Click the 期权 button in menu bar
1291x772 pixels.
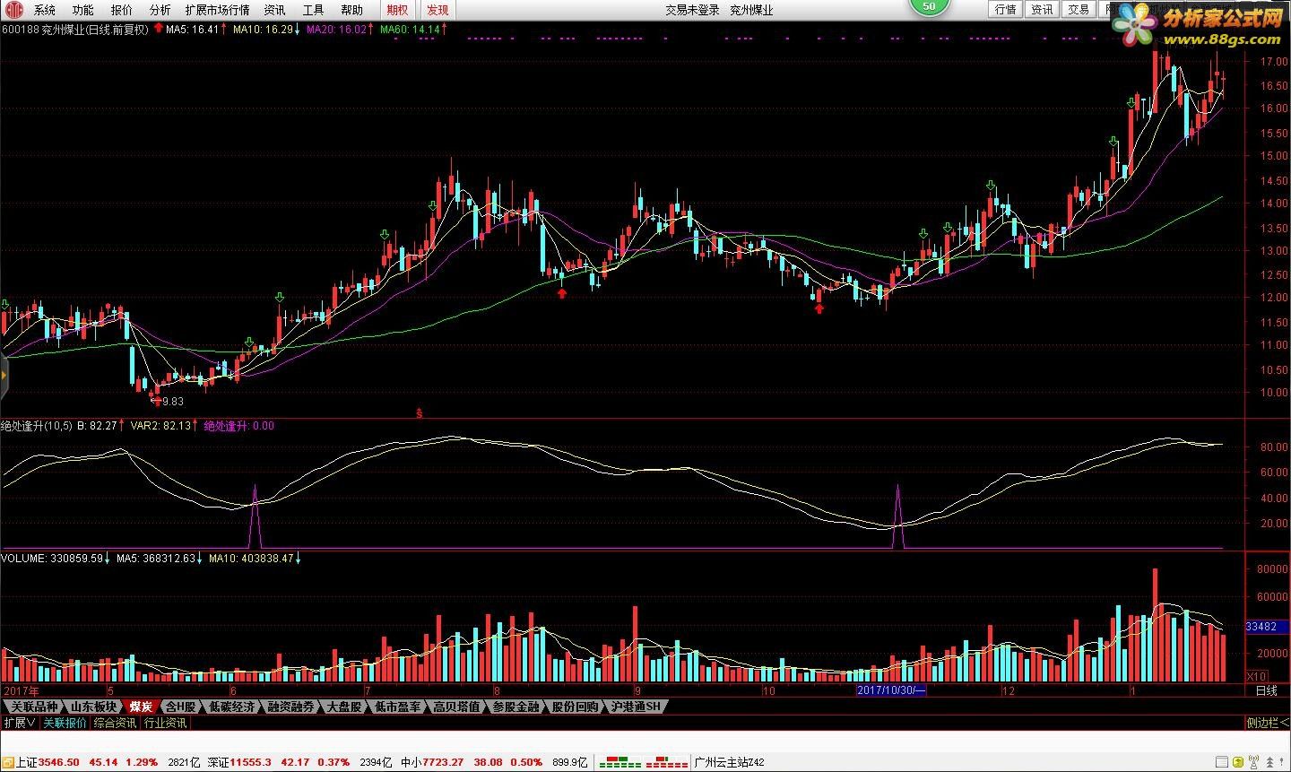397,10
